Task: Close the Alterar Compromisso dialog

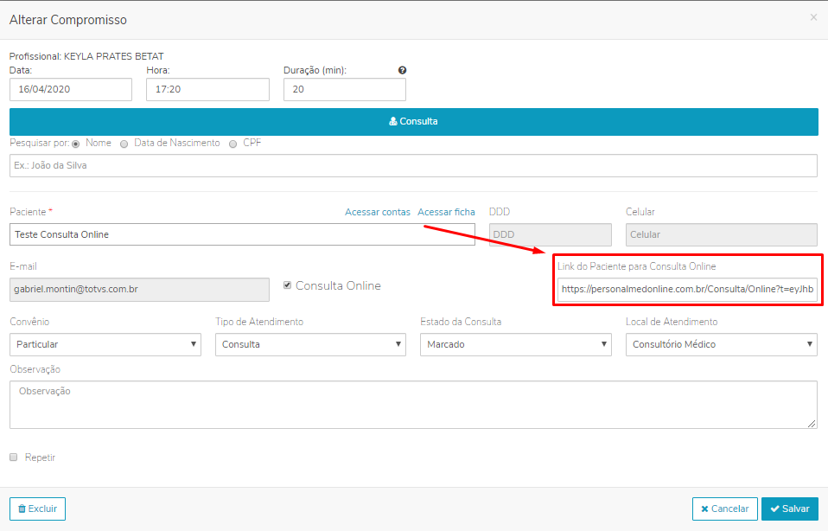Action: [x=813, y=17]
